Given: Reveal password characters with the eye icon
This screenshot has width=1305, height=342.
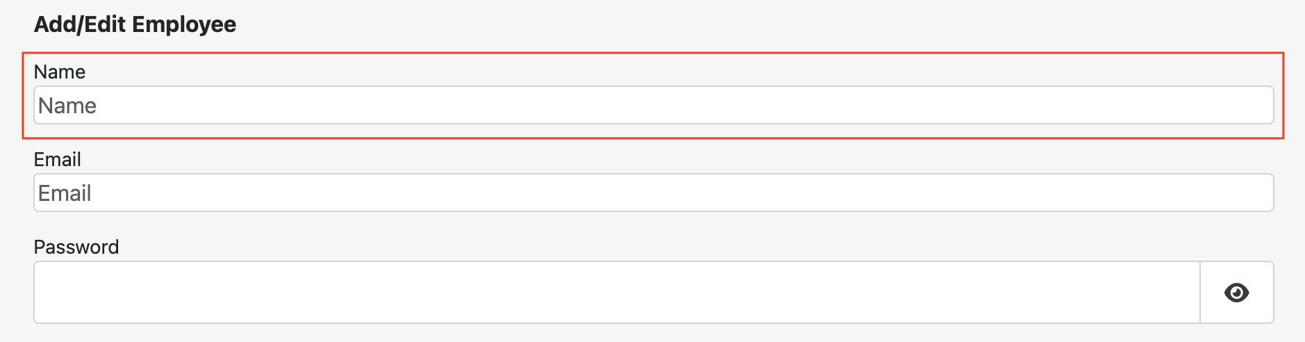Looking at the screenshot, I should tap(1236, 293).
